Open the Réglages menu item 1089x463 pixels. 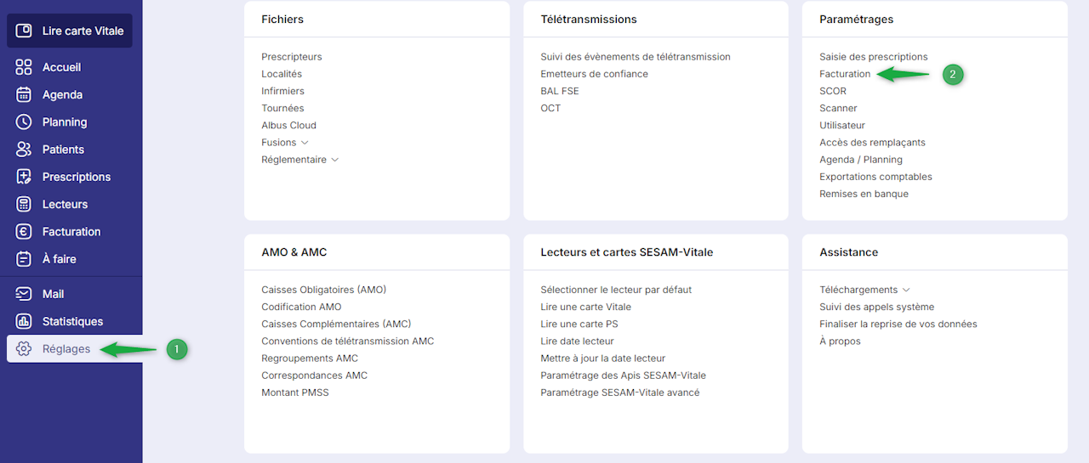pos(66,349)
